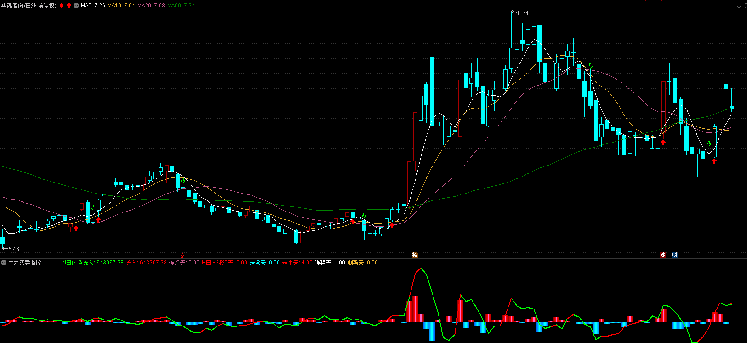Click the 主力买卖监控 indicator name

point(25,263)
